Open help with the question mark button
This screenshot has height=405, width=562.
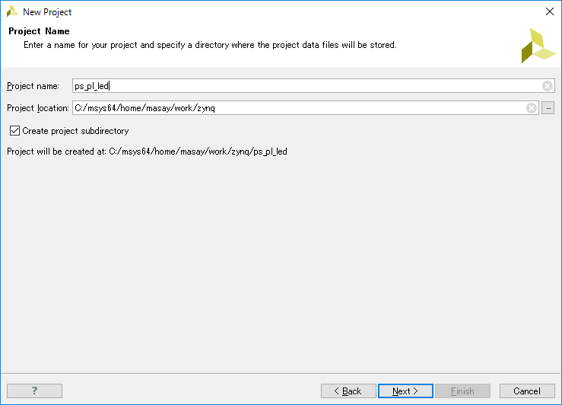click(x=34, y=391)
